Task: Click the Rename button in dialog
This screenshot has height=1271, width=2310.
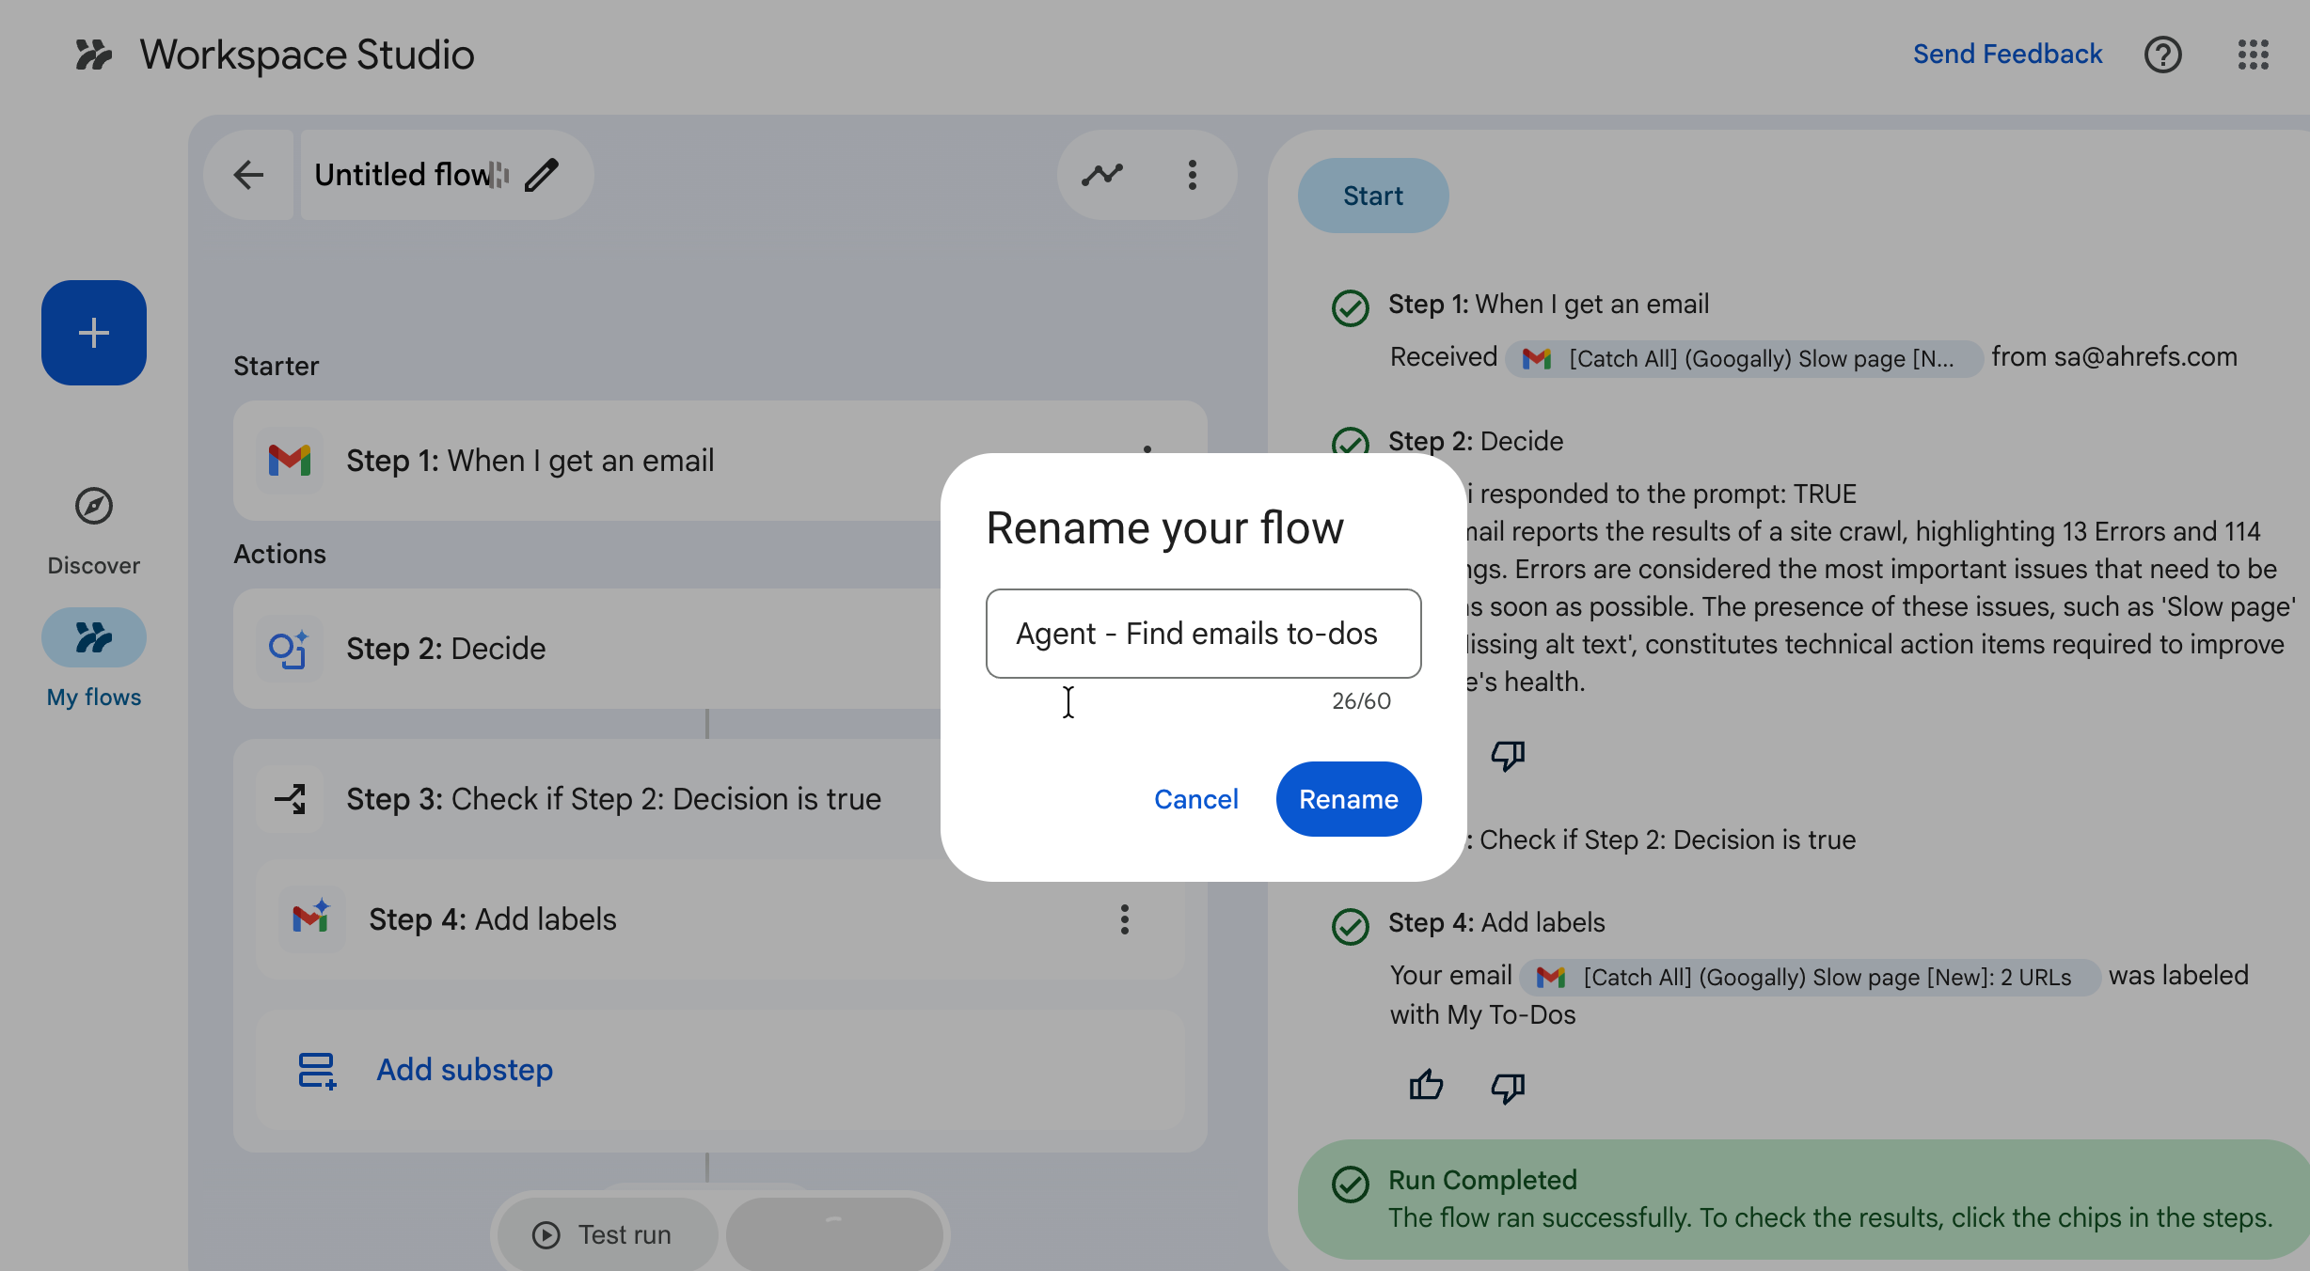Action: (1348, 799)
